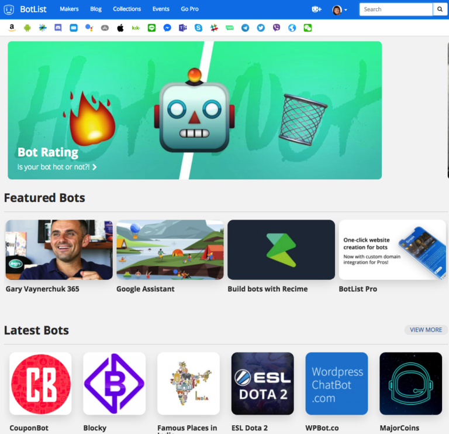Viewport: 449px width, 434px height.
Task: Open the ESL Dota 2 tile
Action: (263, 384)
